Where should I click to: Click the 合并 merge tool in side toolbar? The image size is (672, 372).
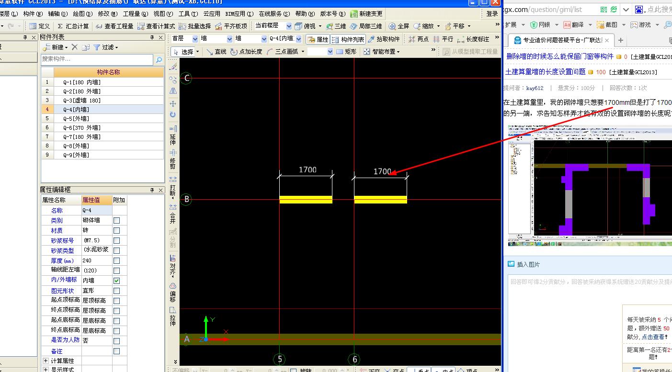(x=173, y=214)
